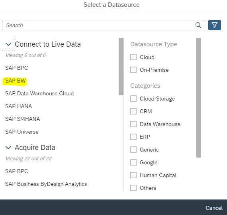
Task: Click the Cancel button
Action: pos(214,208)
